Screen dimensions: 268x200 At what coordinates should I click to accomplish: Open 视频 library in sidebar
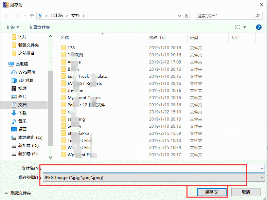19,89
